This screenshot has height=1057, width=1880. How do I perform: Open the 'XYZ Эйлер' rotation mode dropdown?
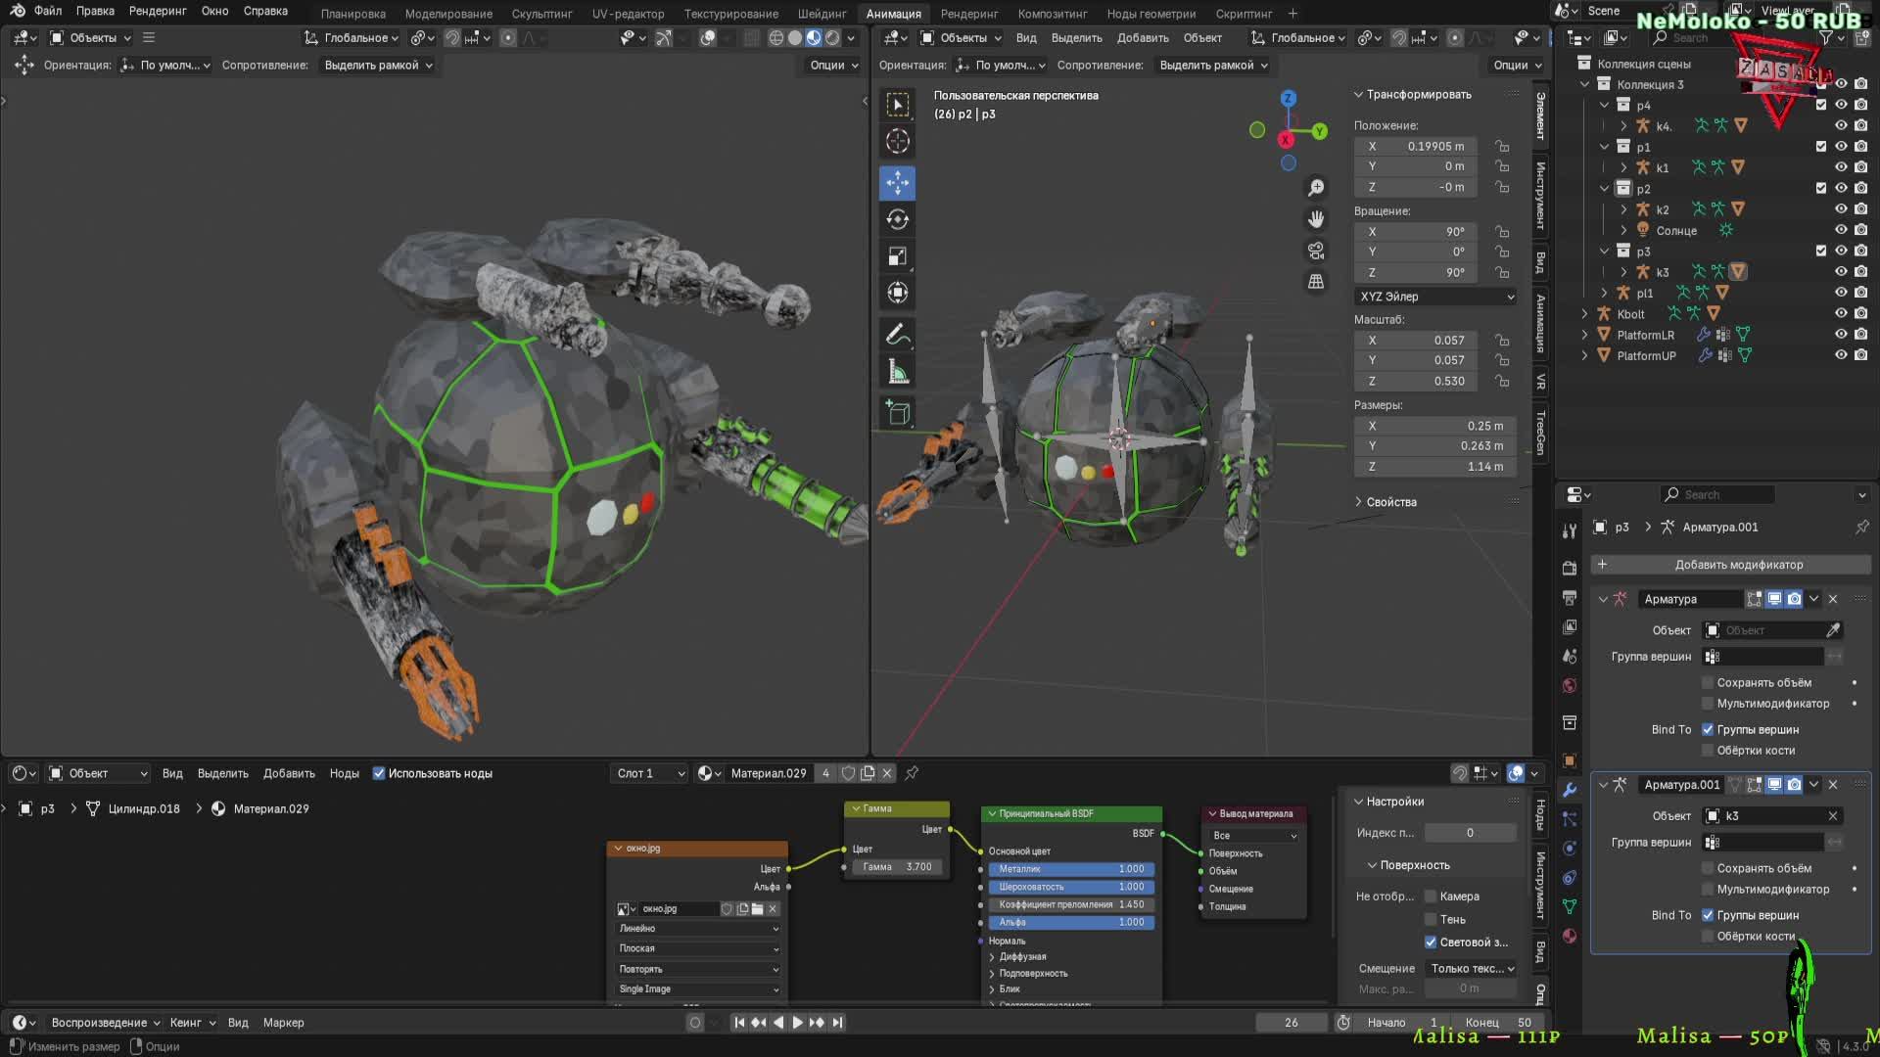pos(1435,297)
